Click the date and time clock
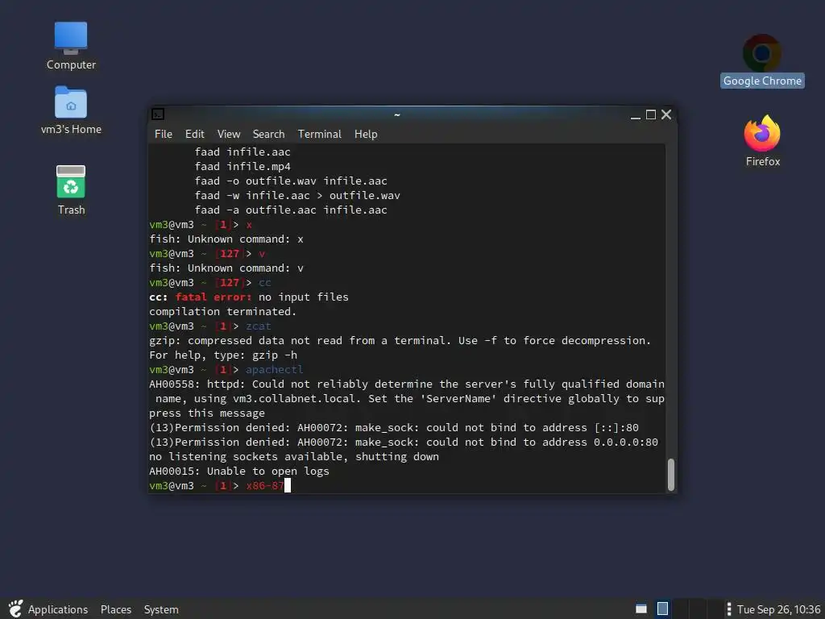Screen dimensions: 825x619 click(x=779, y=609)
